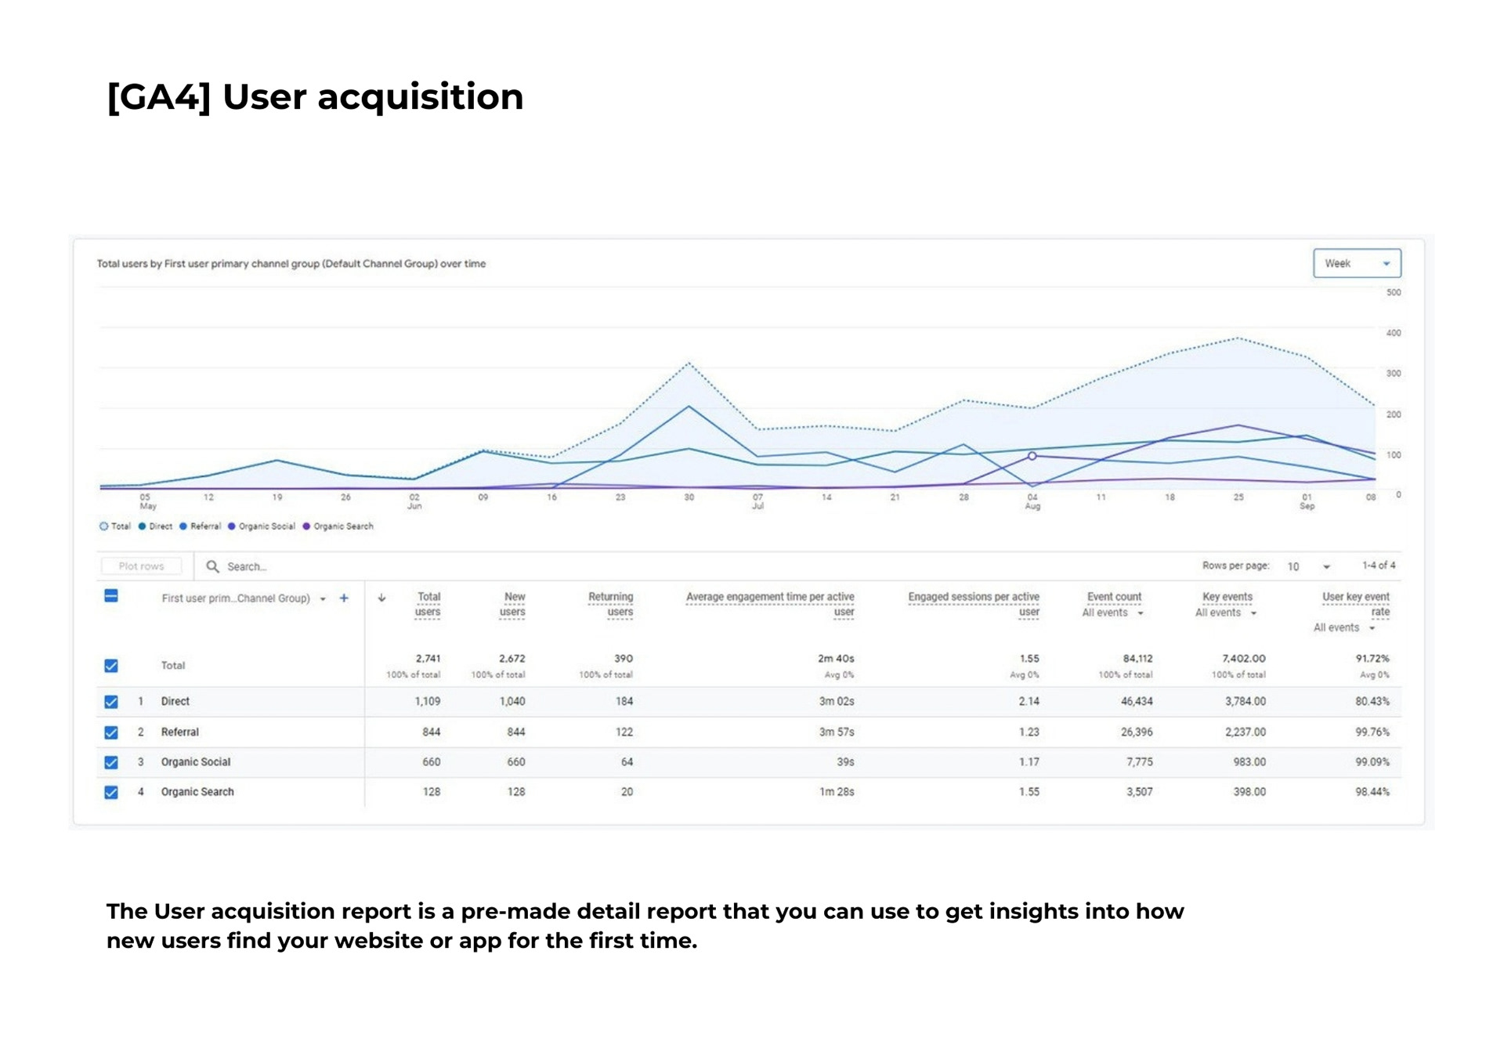
Task: Click the search magnifier icon
Action: point(212,566)
